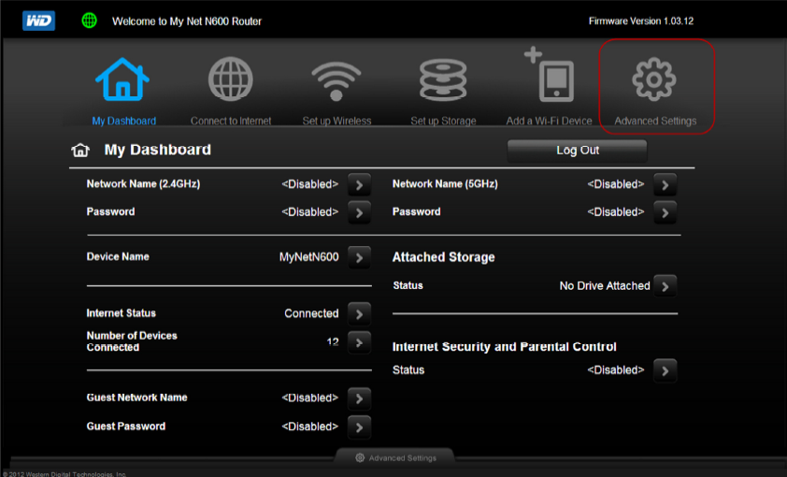Viewport: 787px width, 477px height.
Task: Click Welcome to My Net N600 Router text
Action: click(x=187, y=22)
